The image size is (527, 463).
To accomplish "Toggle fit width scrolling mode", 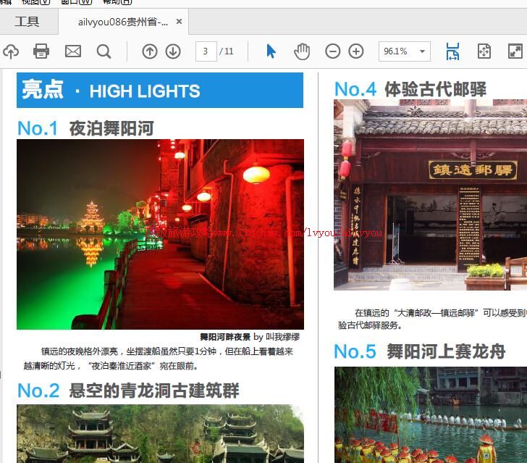I will coord(452,51).
